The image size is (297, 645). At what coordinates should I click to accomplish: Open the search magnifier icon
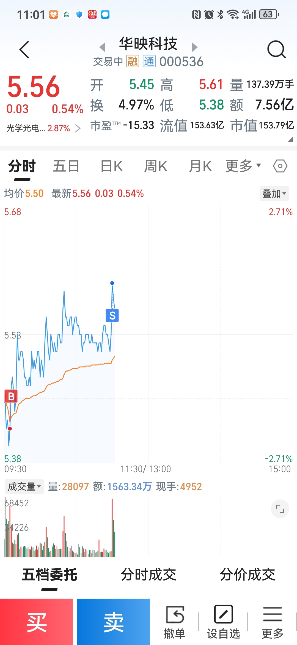click(277, 49)
